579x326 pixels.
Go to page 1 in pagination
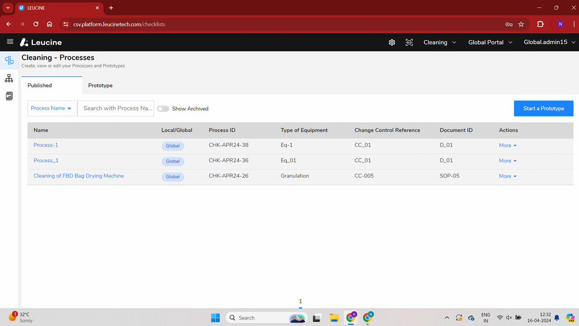tap(300, 302)
